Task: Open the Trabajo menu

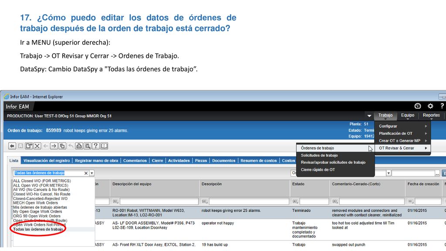Action: 385,115
